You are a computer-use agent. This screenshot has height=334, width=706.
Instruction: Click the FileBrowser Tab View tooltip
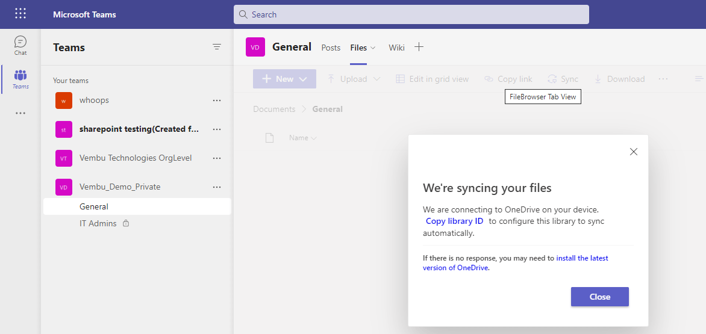pos(543,97)
